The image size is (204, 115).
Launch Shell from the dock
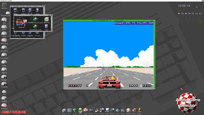pos(69,111)
